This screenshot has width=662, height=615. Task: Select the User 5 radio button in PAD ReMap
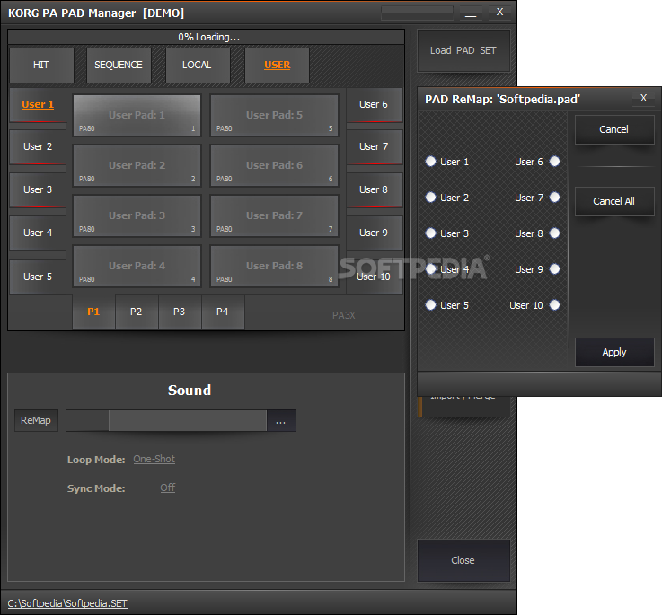430,304
